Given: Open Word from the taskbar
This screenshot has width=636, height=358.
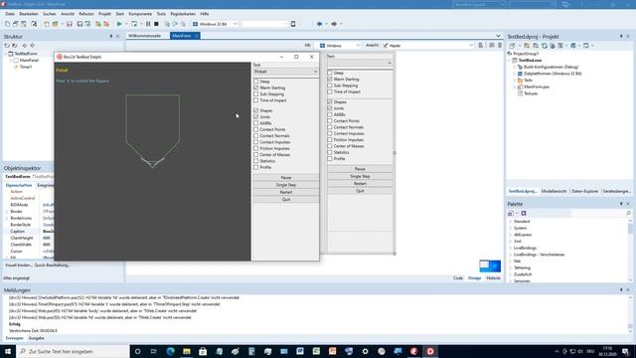Looking at the screenshot, I should (300, 351).
